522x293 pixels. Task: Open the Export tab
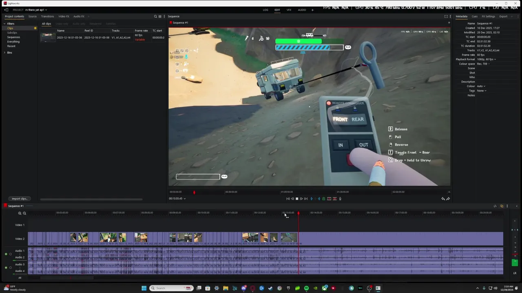point(503,16)
